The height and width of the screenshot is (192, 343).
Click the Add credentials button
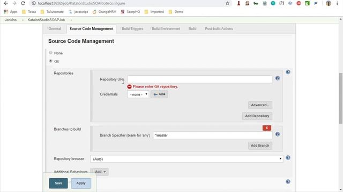tap(159, 94)
